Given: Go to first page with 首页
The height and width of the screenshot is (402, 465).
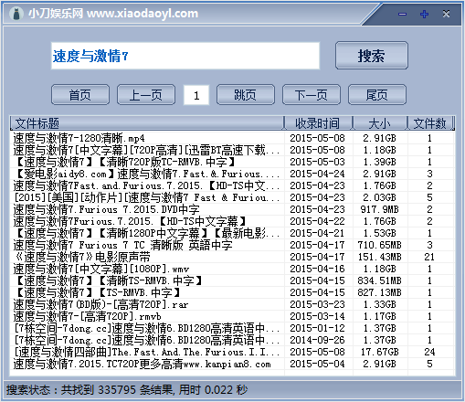Looking at the screenshot, I should coord(80,95).
